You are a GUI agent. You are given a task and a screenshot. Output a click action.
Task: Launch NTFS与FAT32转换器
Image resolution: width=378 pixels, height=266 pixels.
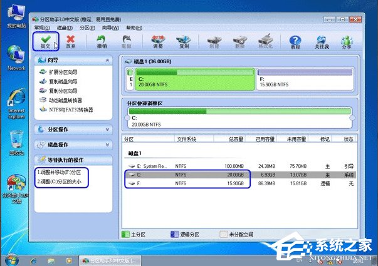tap(70, 110)
